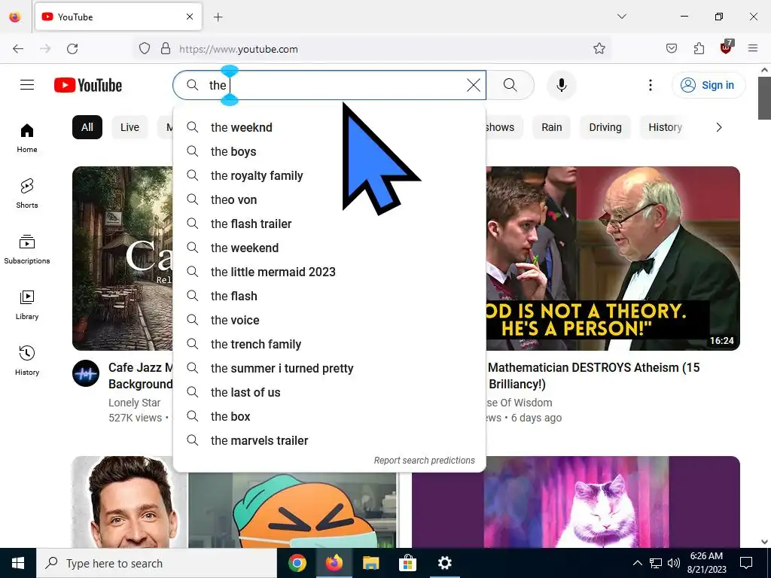Select the Driving filter chip
The height and width of the screenshot is (578, 771).
pyautogui.click(x=605, y=127)
